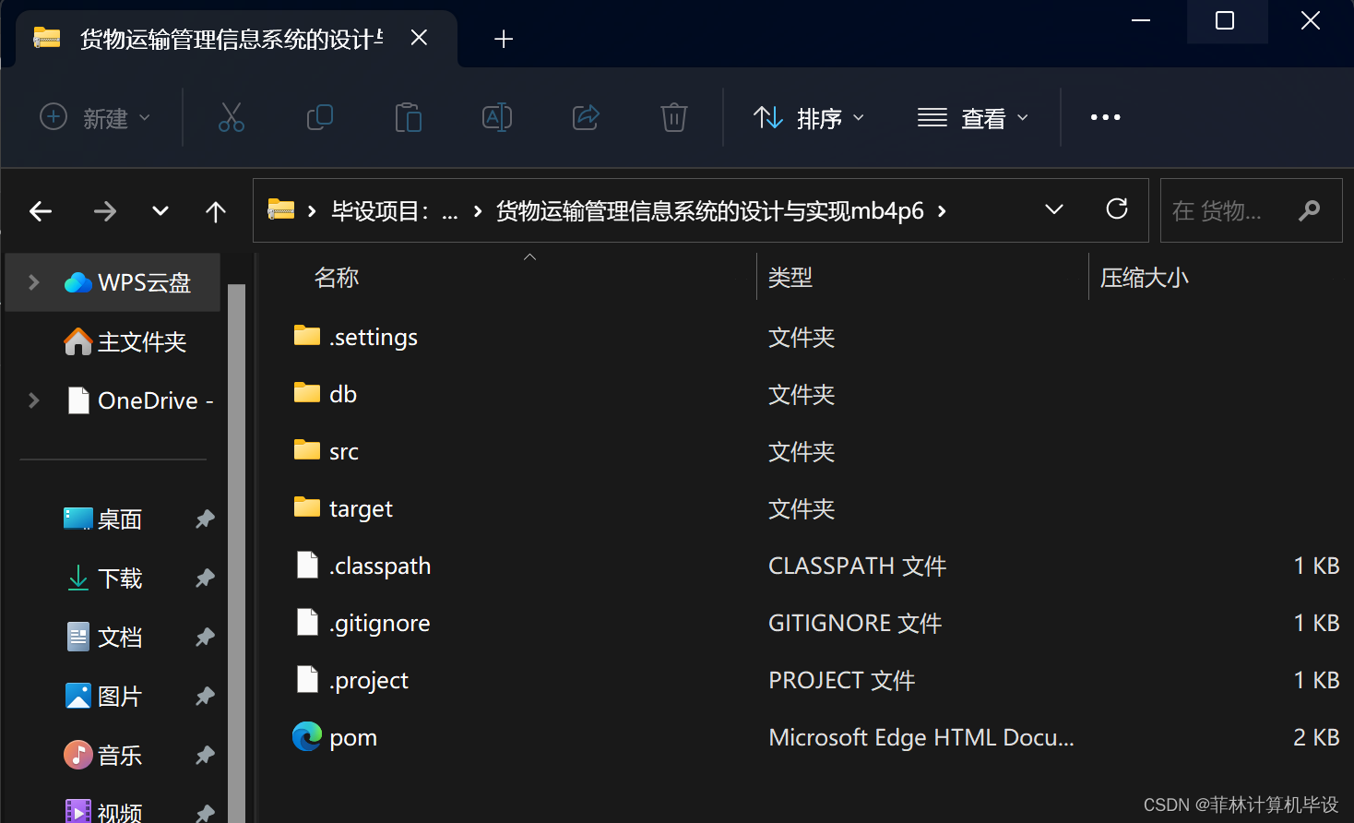Click the Paste clipboard icon
This screenshot has width=1354, height=823.
pos(408,118)
